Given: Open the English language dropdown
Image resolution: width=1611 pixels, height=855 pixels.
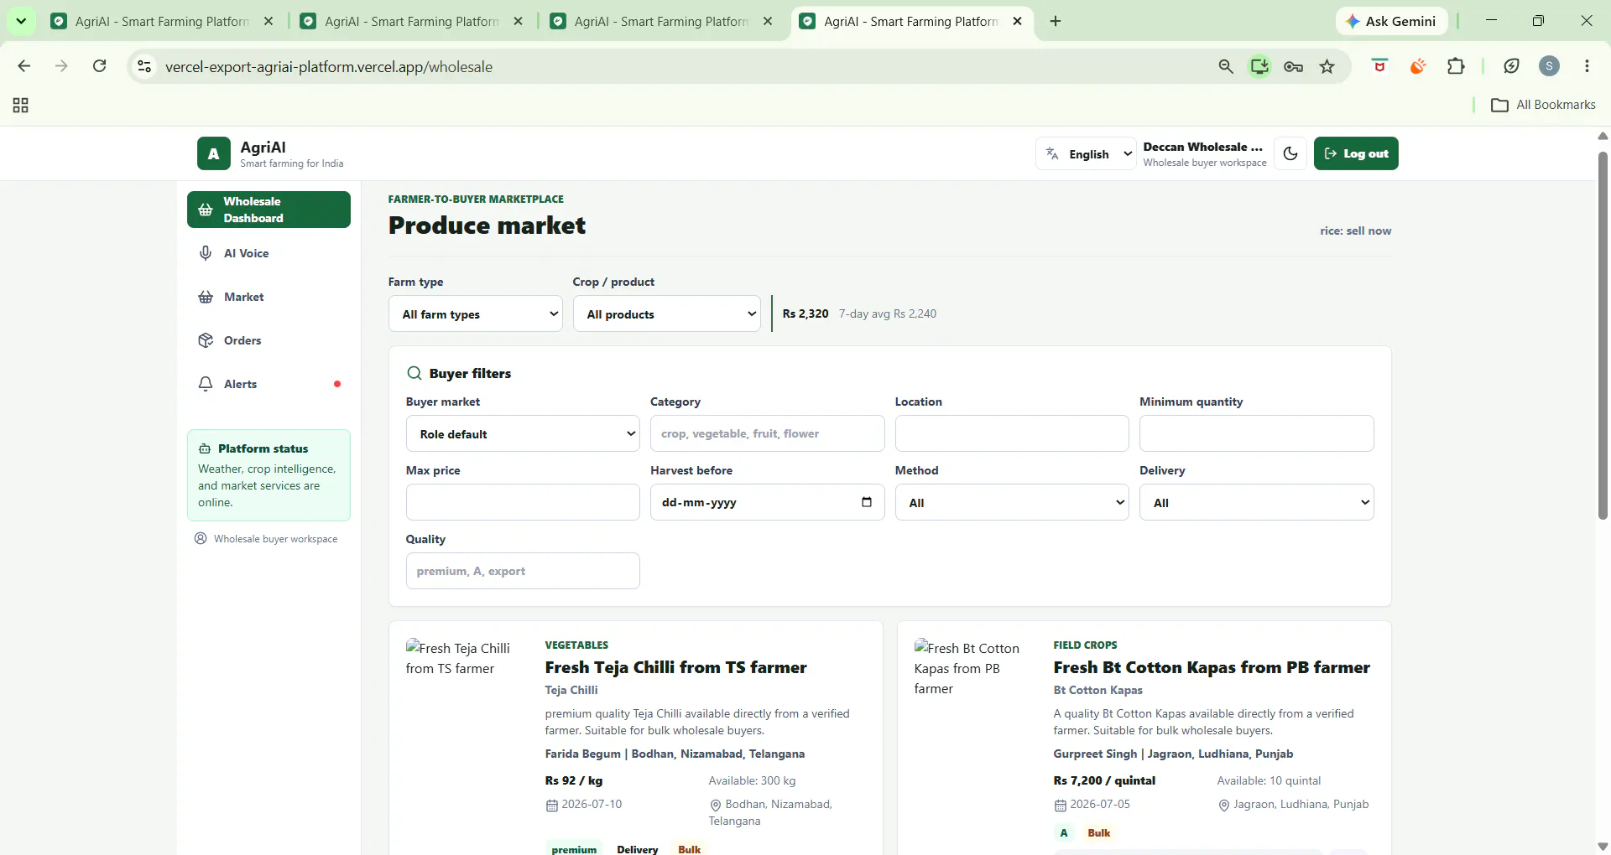Looking at the screenshot, I should click(x=1086, y=153).
